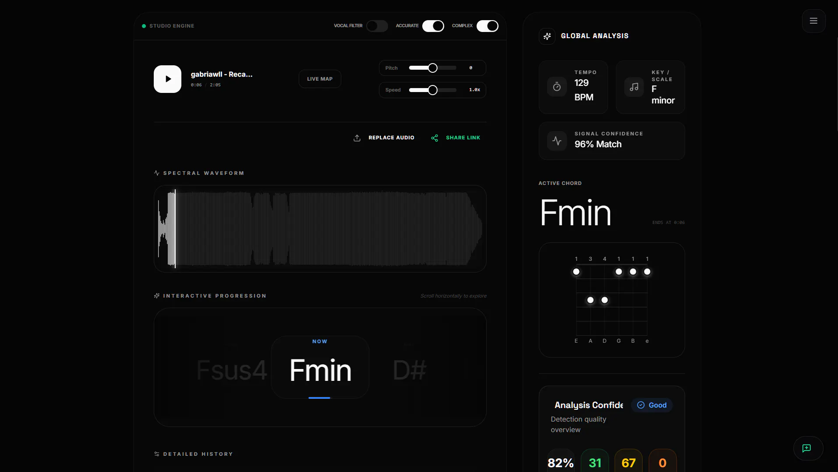The height and width of the screenshot is (472, 838).
Task: Click the Global Analysis sparkle icon
Action: coord(547,36)
